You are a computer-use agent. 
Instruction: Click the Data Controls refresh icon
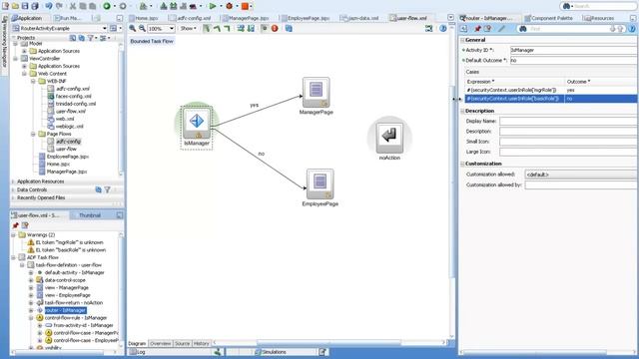tap(98, 189)
